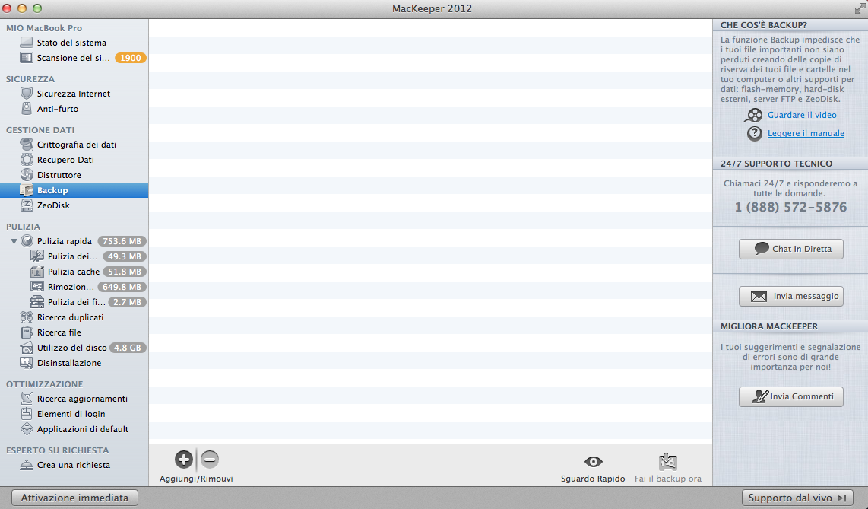Select the Backup sidebar item
This screenshot has height=509, width=868.
click(x=74, y=190)
